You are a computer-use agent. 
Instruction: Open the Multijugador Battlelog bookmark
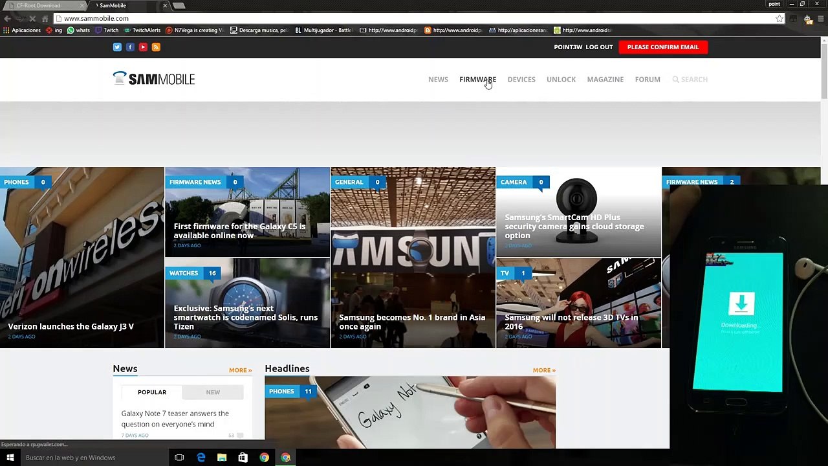[x=324, y=30]
